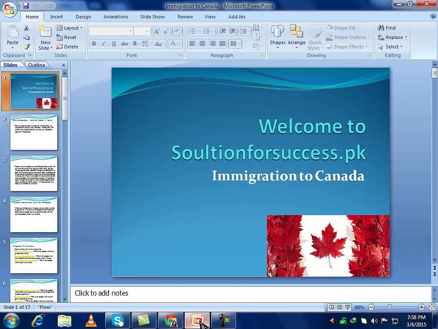
Task: Toggle Italic formatting
Action: point(104,44)
